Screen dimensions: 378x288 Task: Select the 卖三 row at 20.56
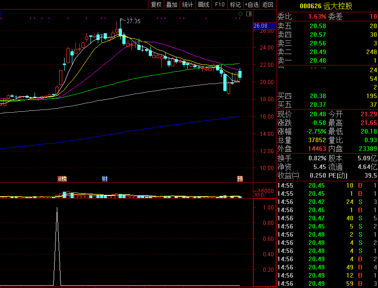pyautogui.click(x=327, y=43)
